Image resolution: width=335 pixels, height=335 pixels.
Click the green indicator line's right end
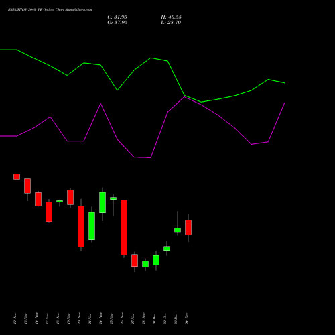[x=284, y=83]
